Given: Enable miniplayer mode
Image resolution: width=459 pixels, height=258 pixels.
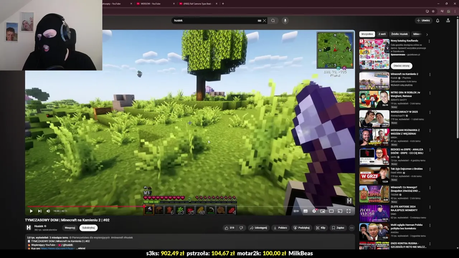Looking at the screenshot, I should [323, 211].
